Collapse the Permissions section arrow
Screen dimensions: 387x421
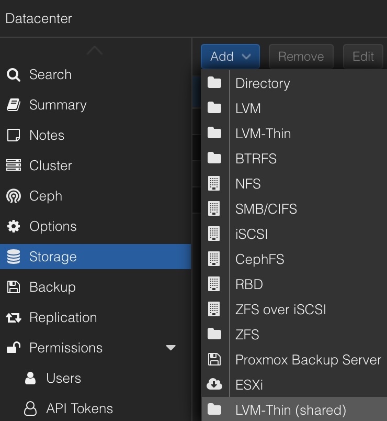(171, 348)
